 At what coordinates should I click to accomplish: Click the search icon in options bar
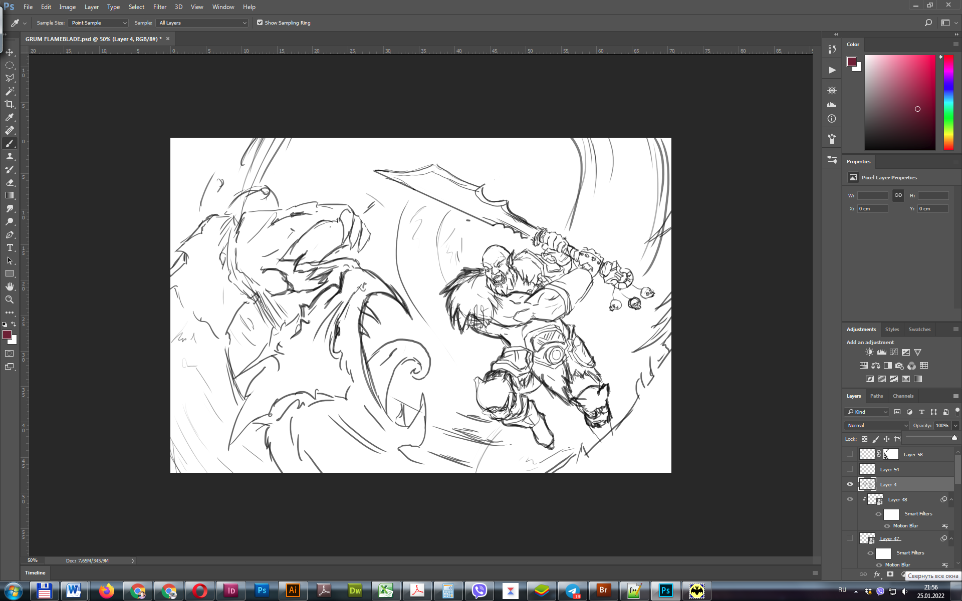[x=928, y=23]
